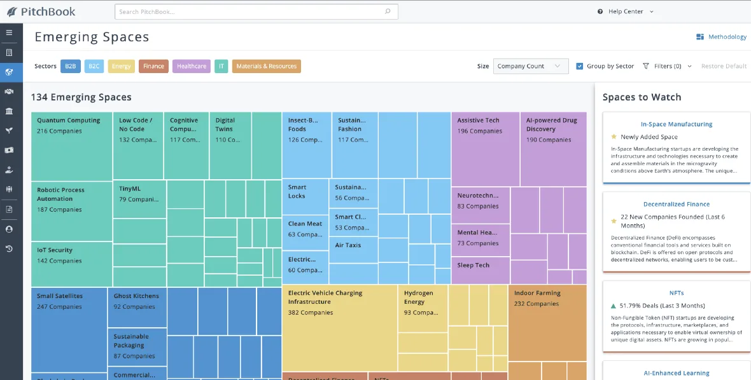The image size is (751, 380).
Task: Click the Methodology icon
Action: click(699, 37)
